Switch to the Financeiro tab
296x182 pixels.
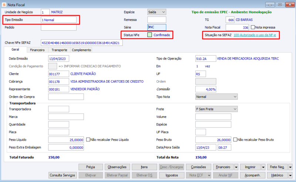37,50
